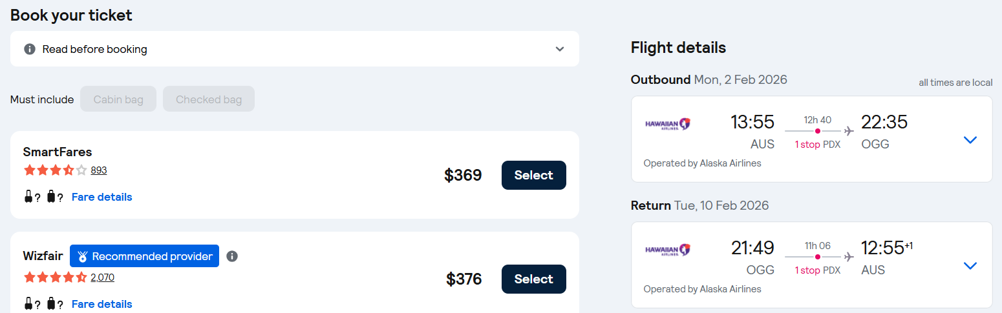Open Wizfair 2,070 reviews link
Screen dimensions: 1002x313
(102, 278)
